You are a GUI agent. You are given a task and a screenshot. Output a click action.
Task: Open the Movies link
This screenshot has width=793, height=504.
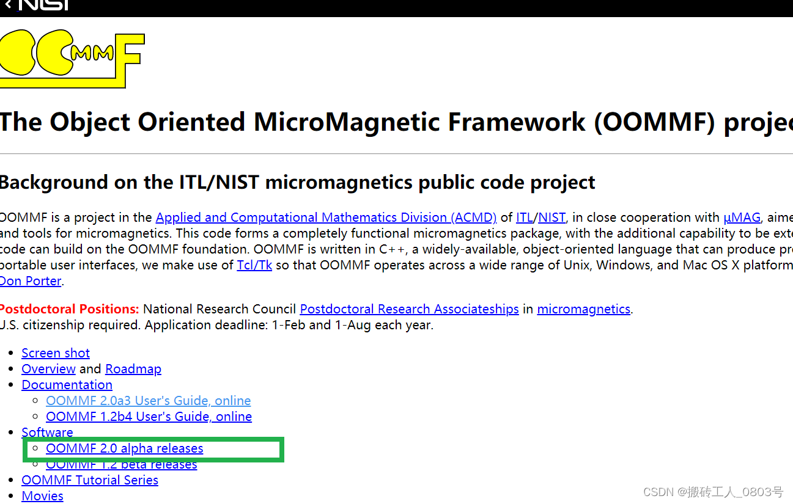point(42,496)
